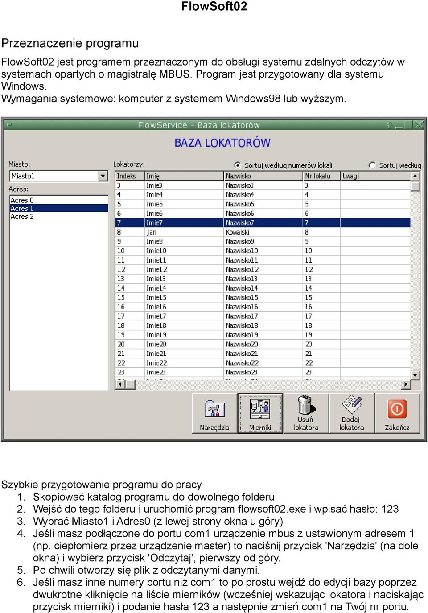Sort by Indeks column header
The height and width of the screenshot is (613, 428).
[130, 176]
